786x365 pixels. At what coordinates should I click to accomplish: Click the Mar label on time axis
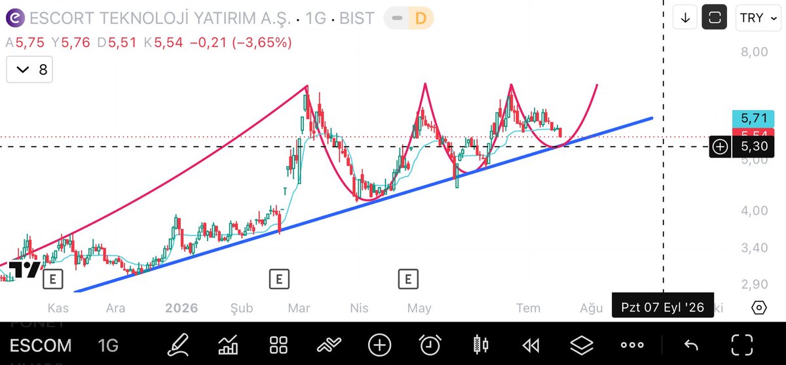[300, 307]
